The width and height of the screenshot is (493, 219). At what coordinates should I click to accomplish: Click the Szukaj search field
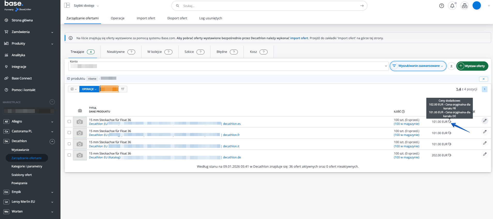point(269,6)
